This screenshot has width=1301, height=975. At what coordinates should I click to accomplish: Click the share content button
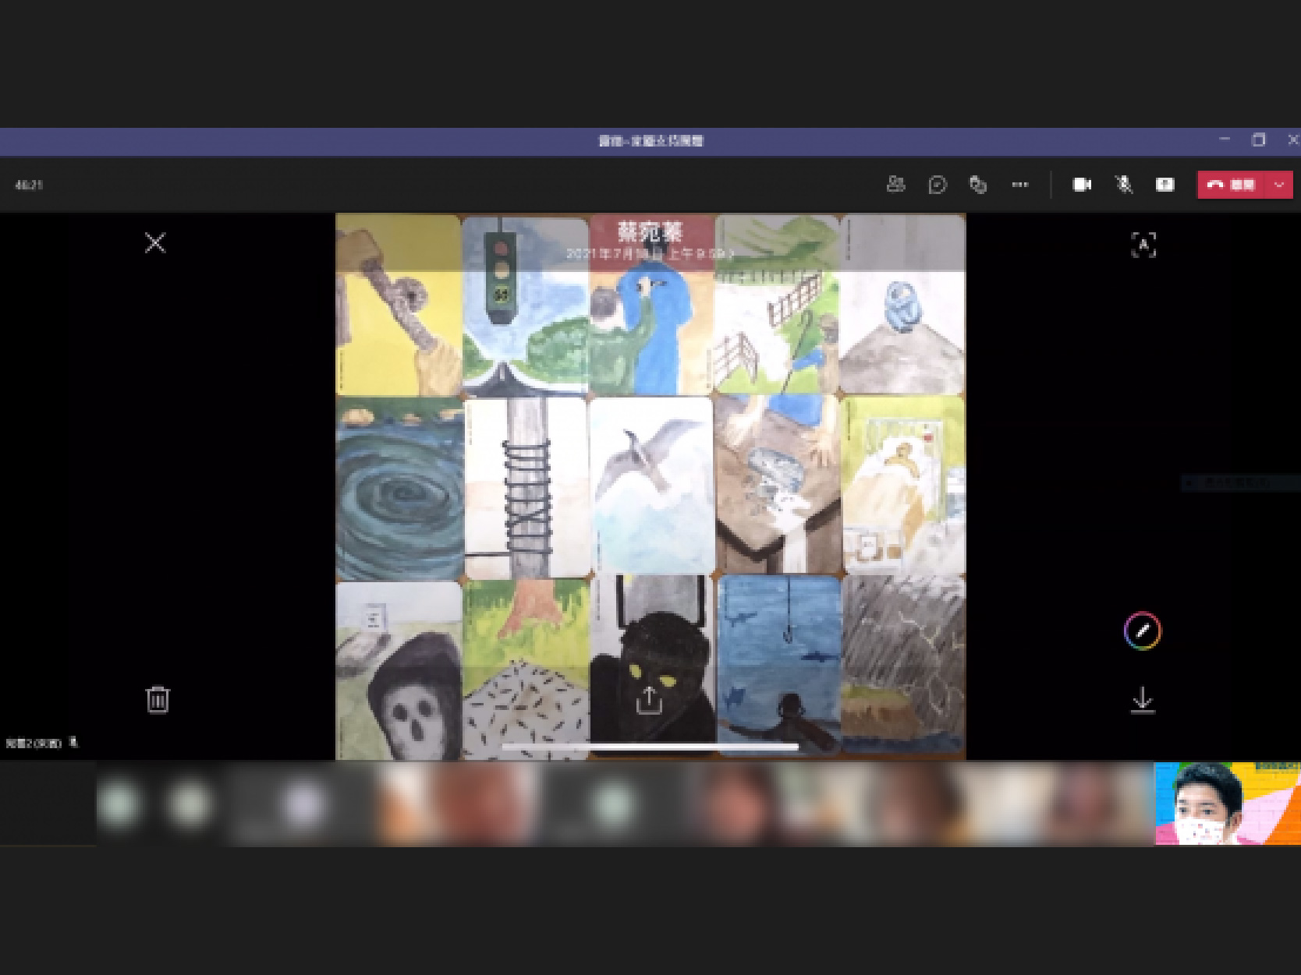coord(1165,185)
